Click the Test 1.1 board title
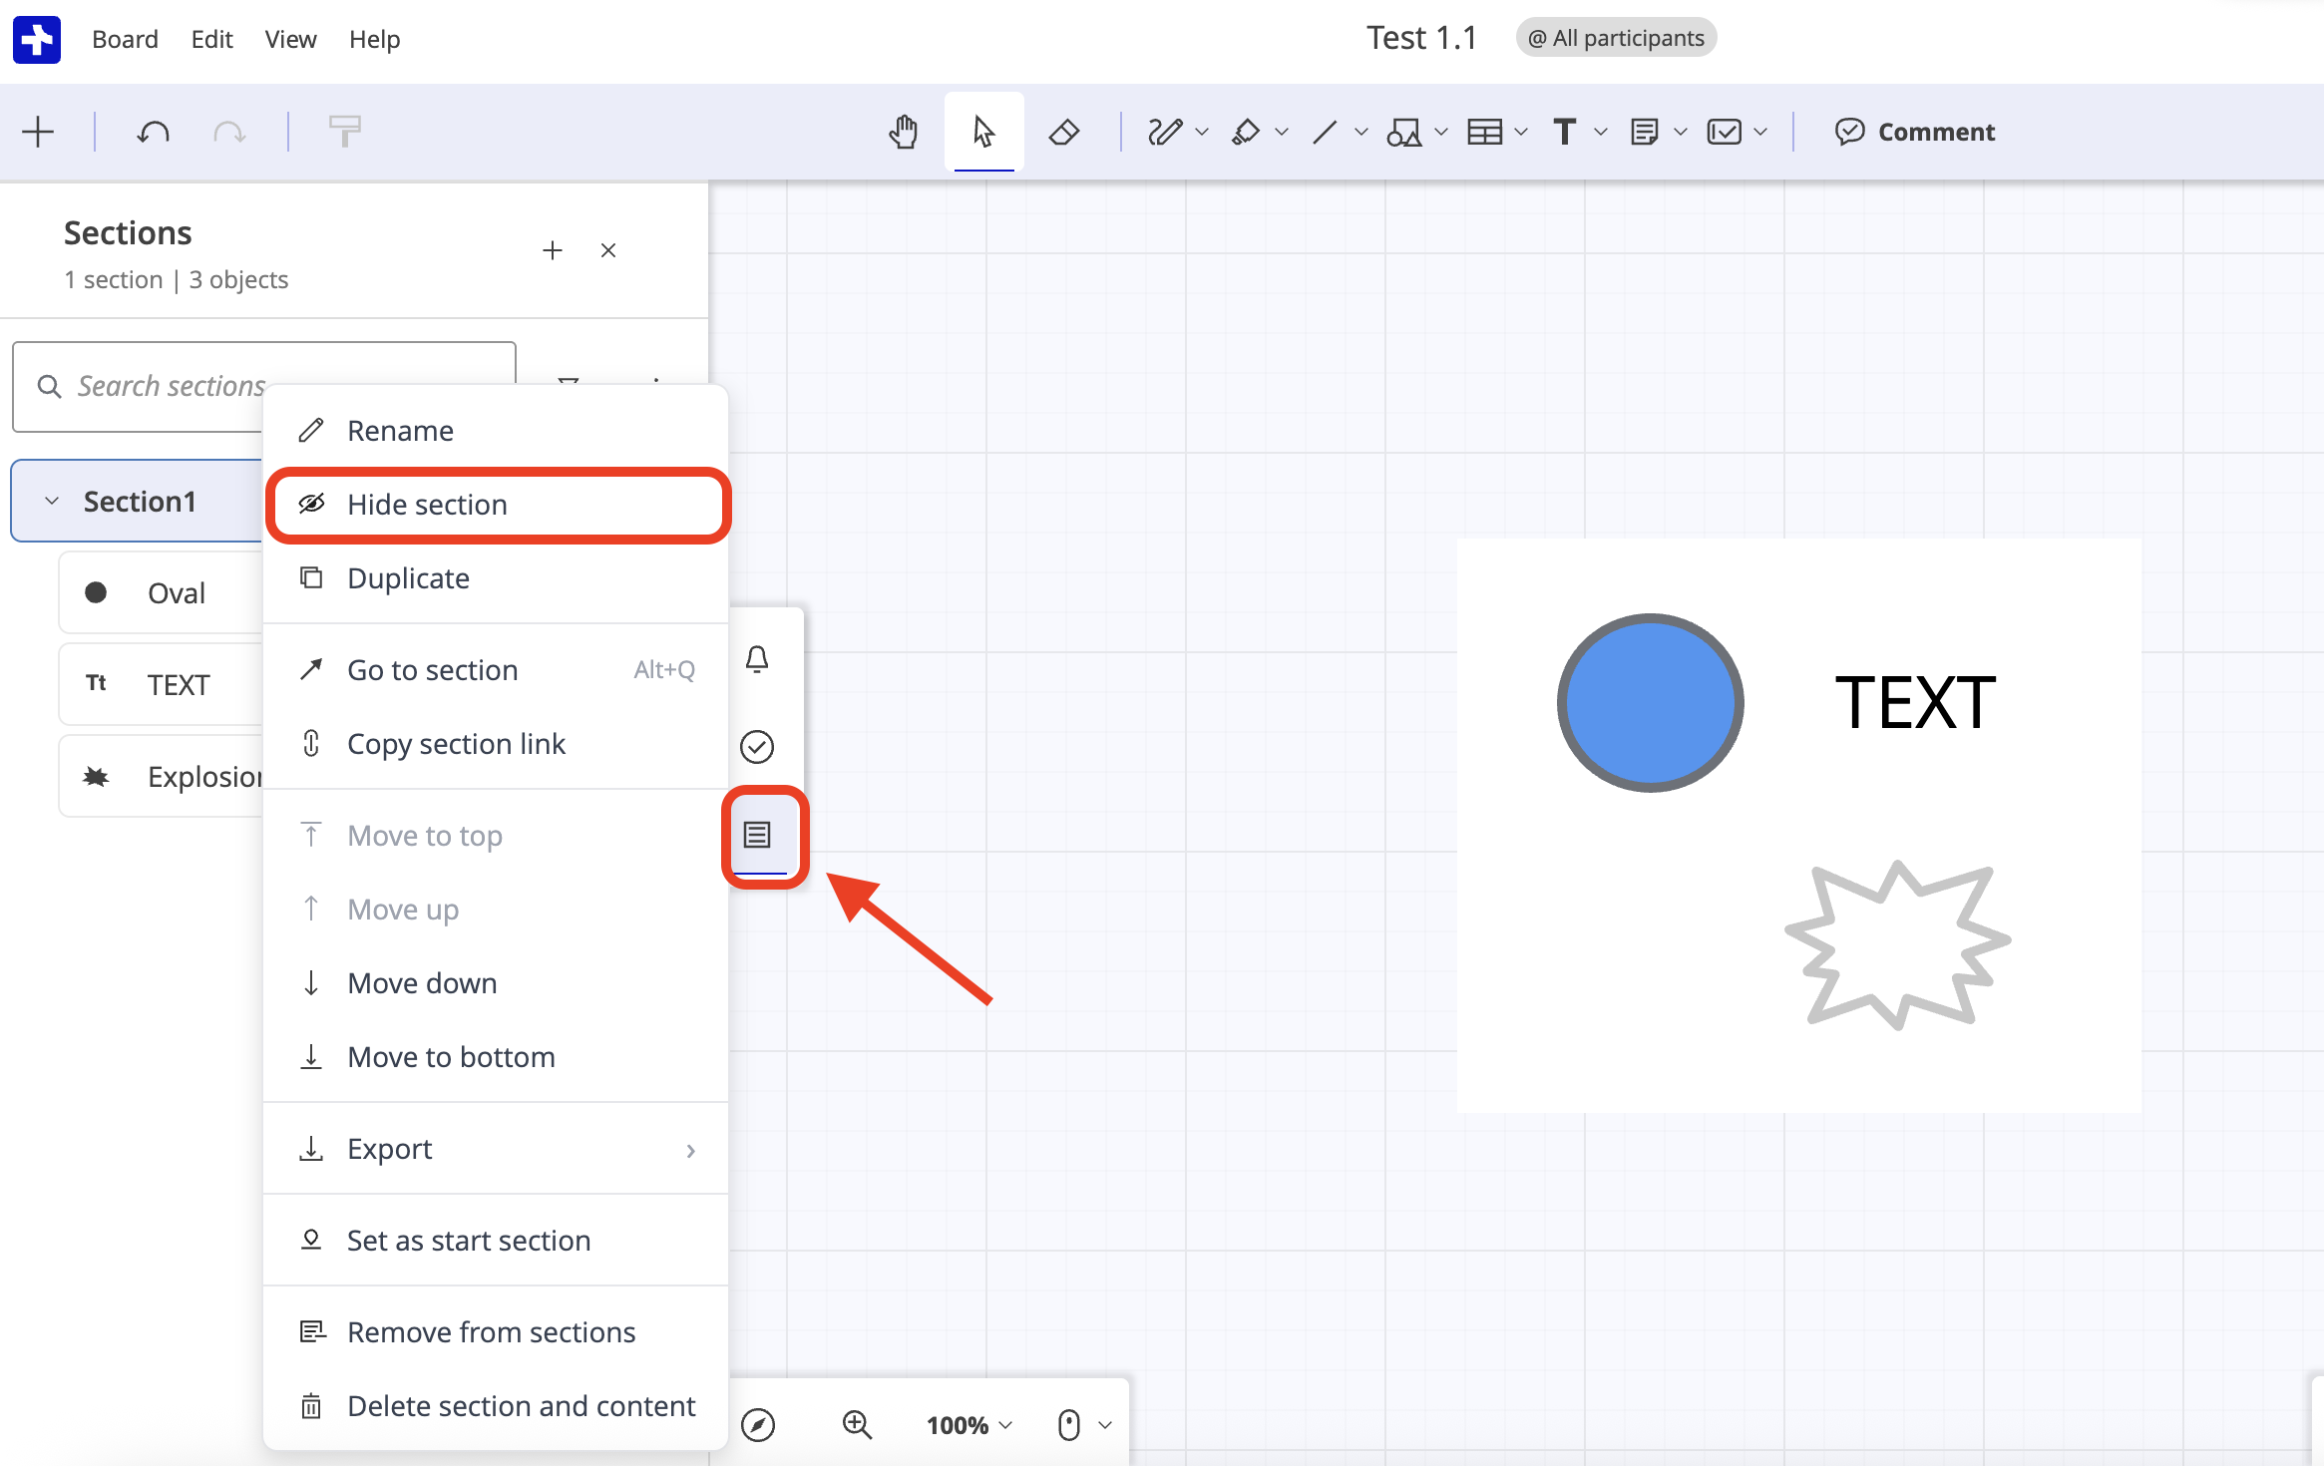The height and width of the screenshot is (1466, 2324). click(x=1421, y=38)
